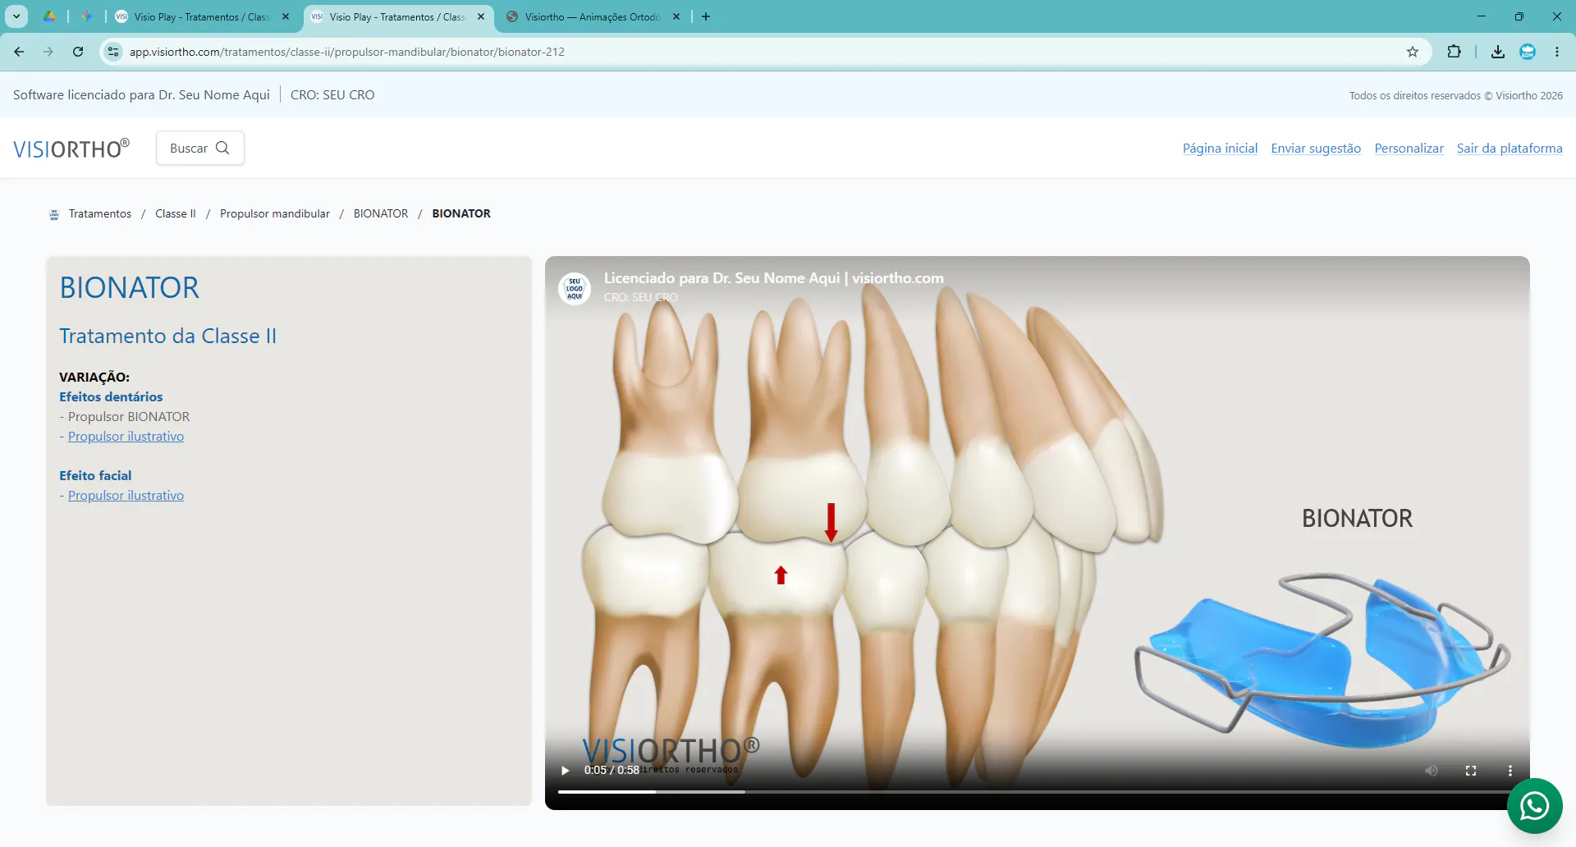Switch to the pinned Gemini tab
The width and height of the screenshot is (1576, 847).
click(x=86, y=16)
